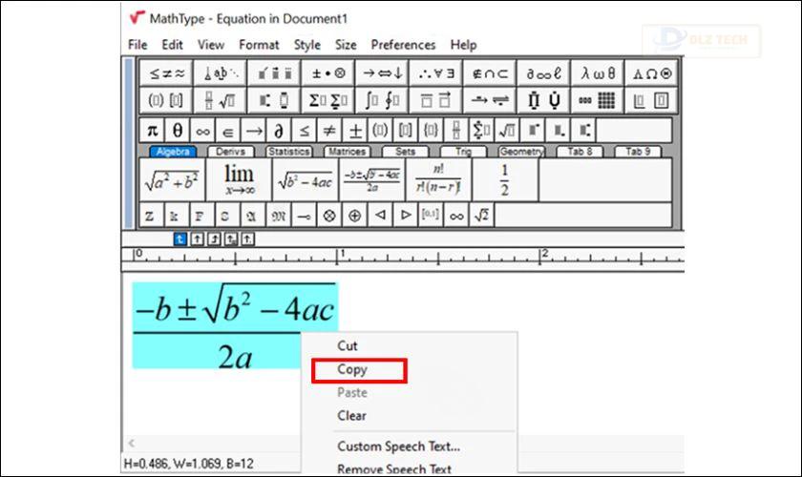Screen dimensions: 802x477
Task: Open the miscellaneous symbols palette (∂ ∞ ℓ)
Action: [543, 73]
